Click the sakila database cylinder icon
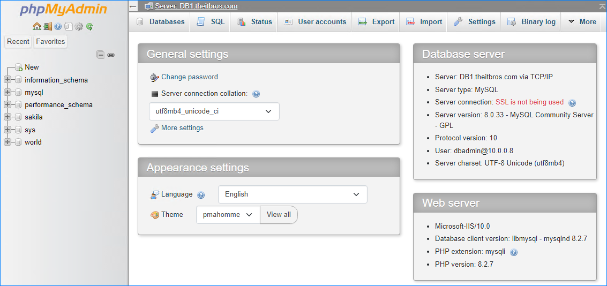 point(18,117)
